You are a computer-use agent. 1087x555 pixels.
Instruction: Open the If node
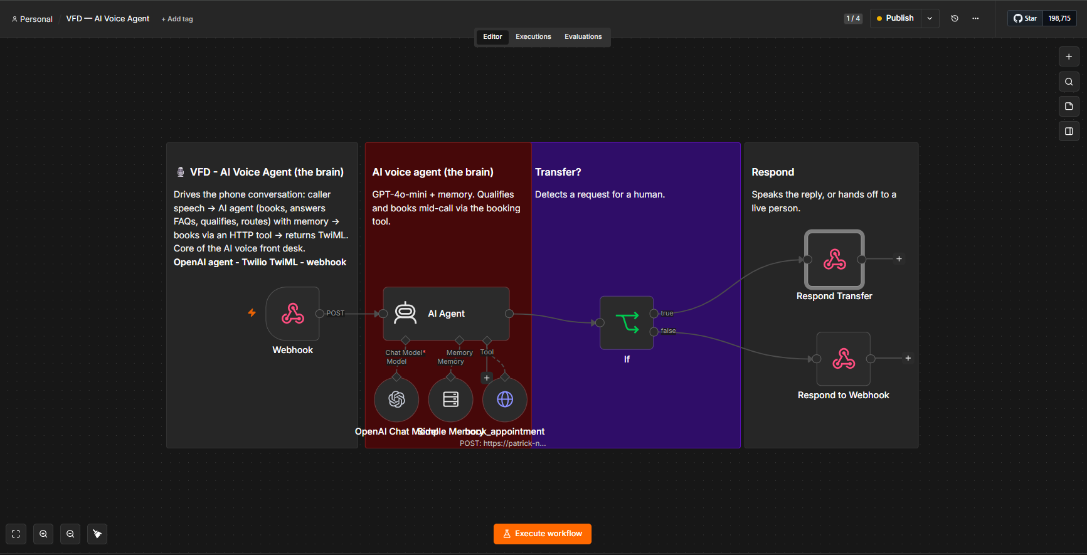(x=627, y=323)
